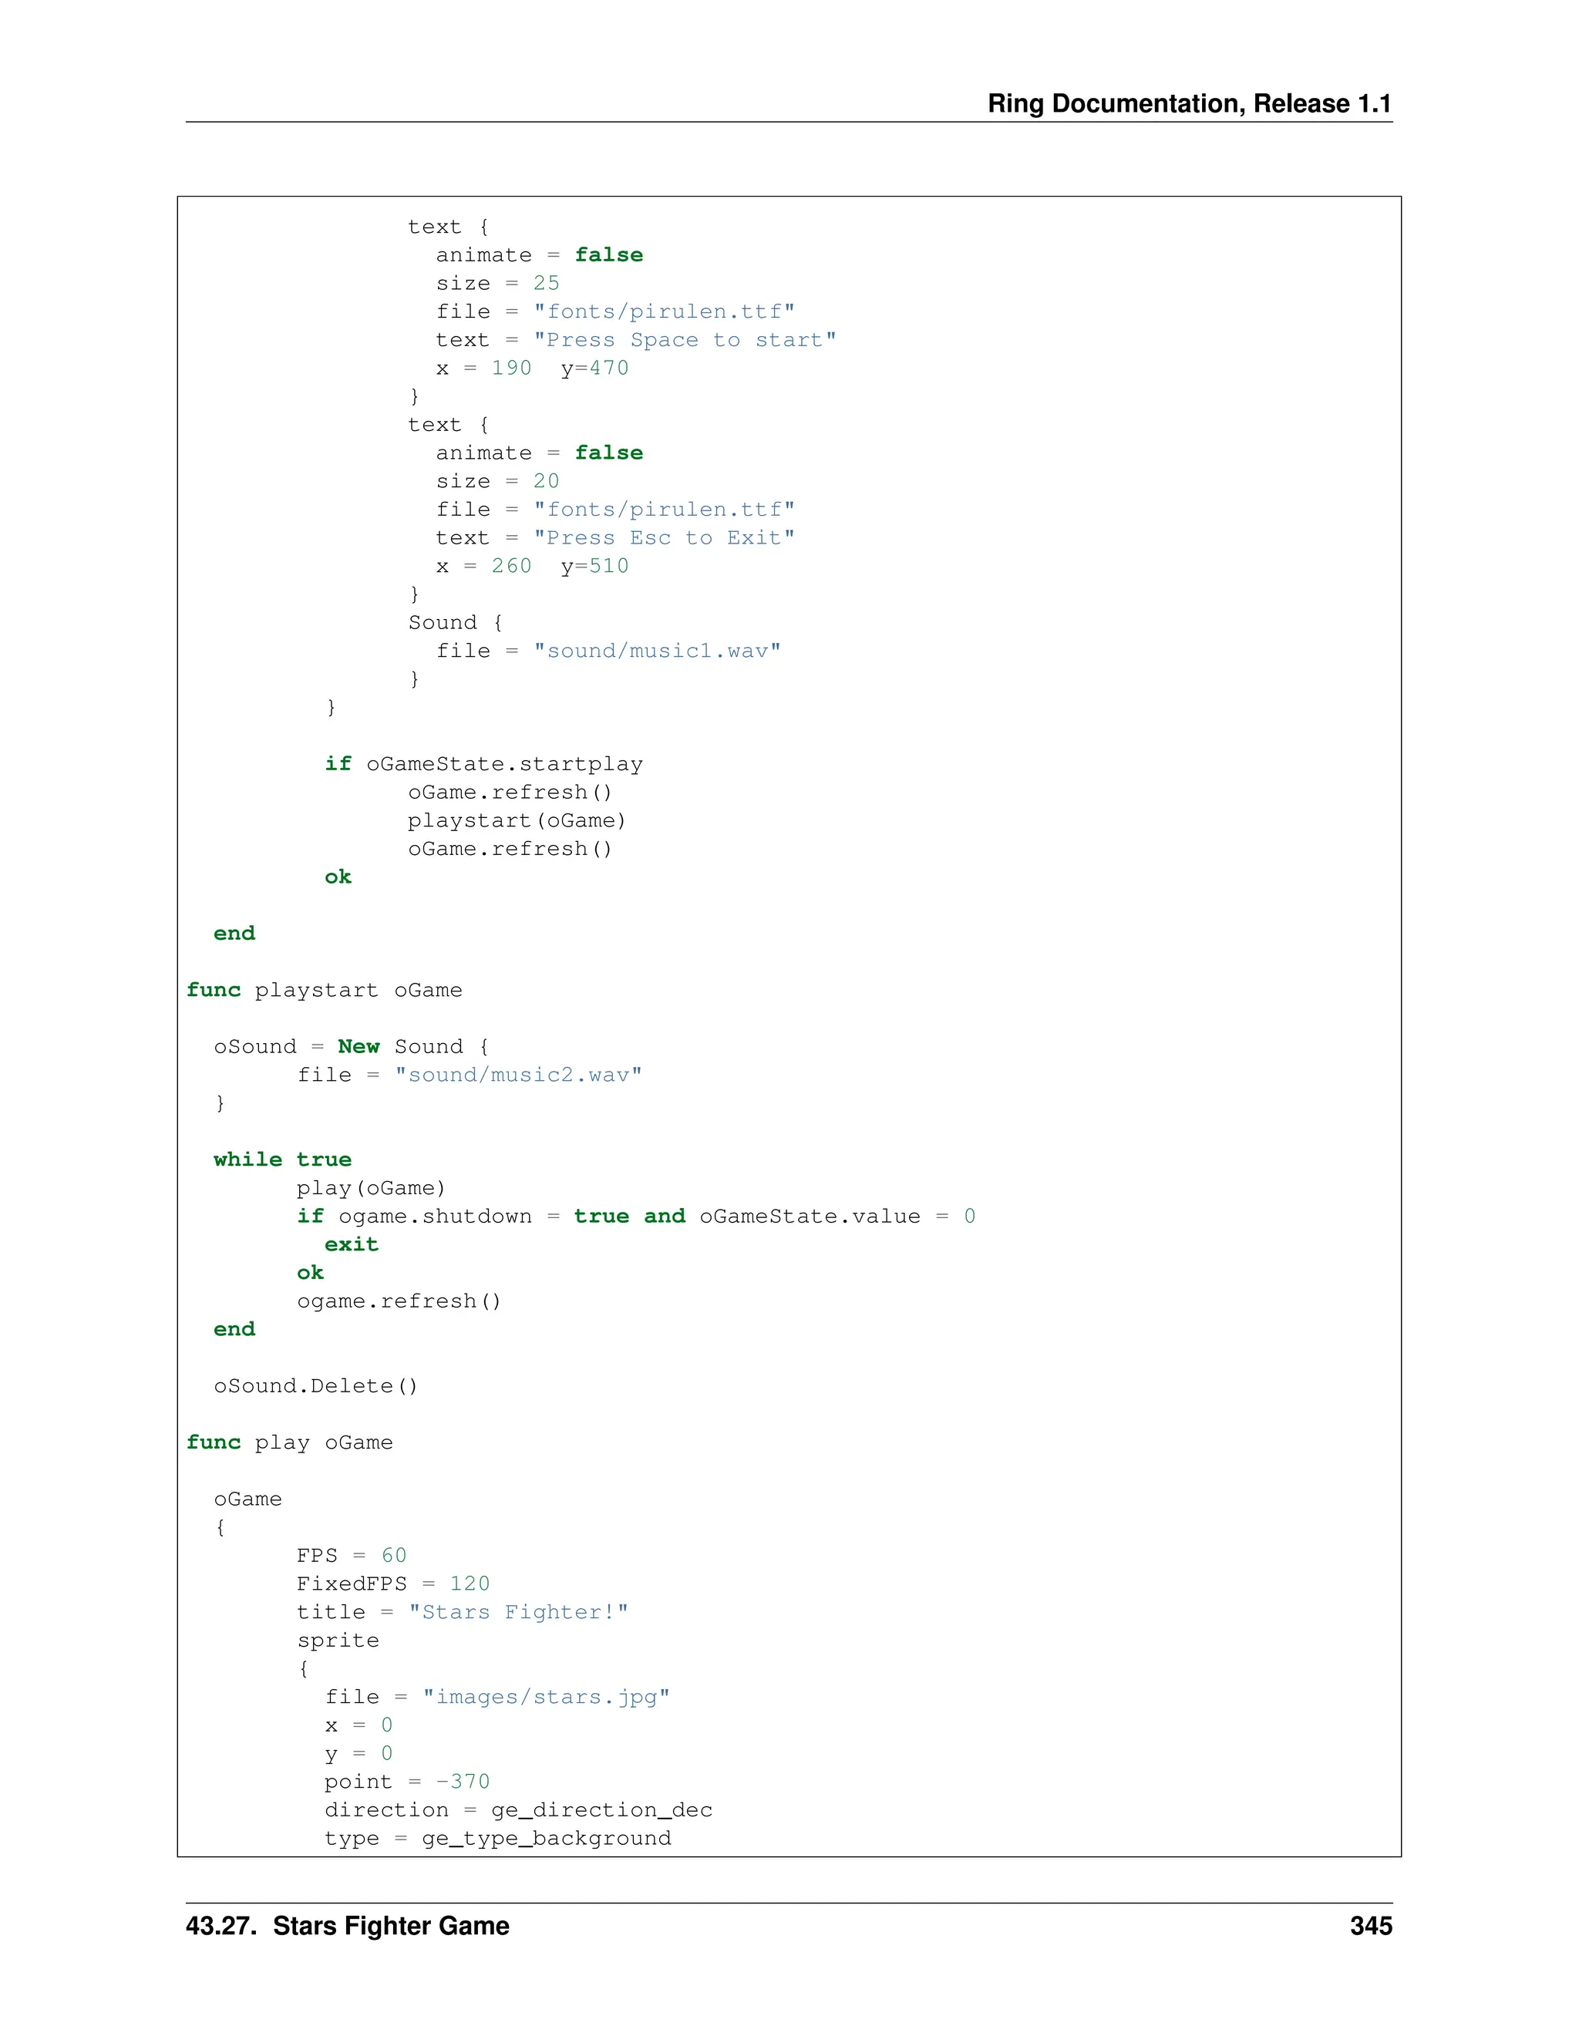Click the header 'Ring Documentation, Release 1.1'

(x=1189, y=103)
